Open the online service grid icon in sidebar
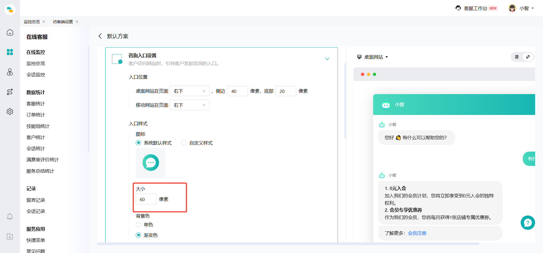 pyautogui.click(x=10, y=52)
